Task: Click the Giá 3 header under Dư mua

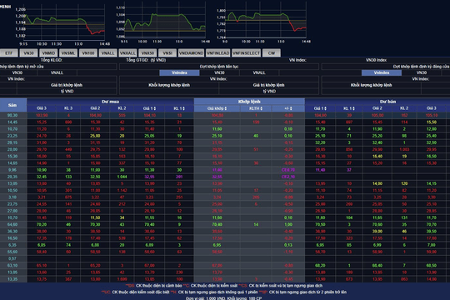Action: coord(42,108)
